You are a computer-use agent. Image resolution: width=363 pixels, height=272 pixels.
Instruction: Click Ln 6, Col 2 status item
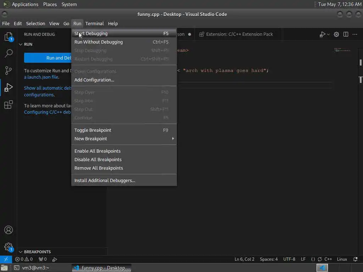click(x=244, y=259)
